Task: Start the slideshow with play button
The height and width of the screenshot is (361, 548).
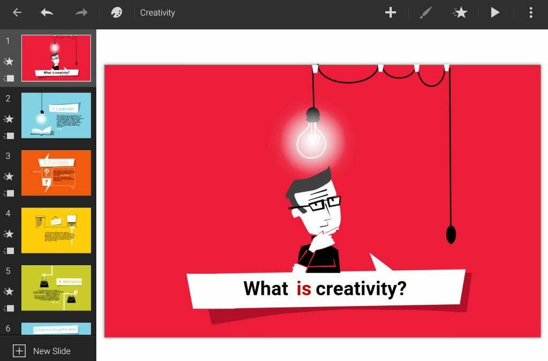Action: pyautogui.click(x=495, y=12)
